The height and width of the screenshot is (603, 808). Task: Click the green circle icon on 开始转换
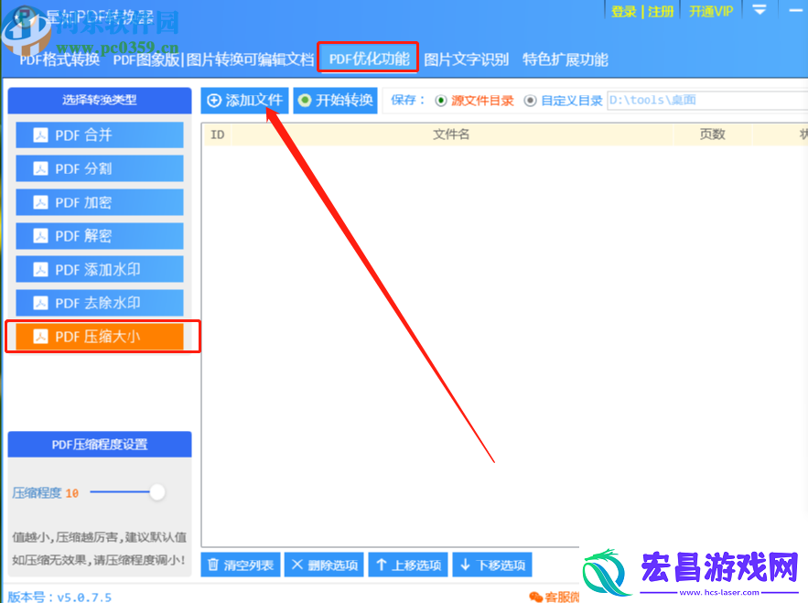coord(305,101)
